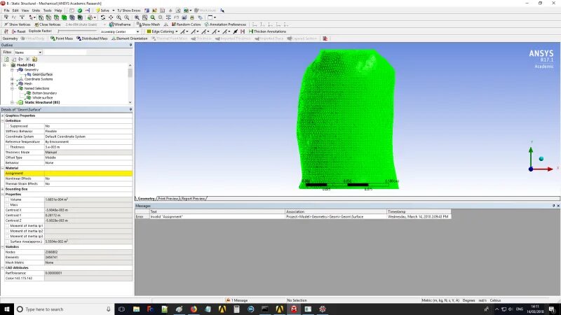Tick the Suppressed checkbox
This screenshot has height=315, width=561.
[7, 126]
